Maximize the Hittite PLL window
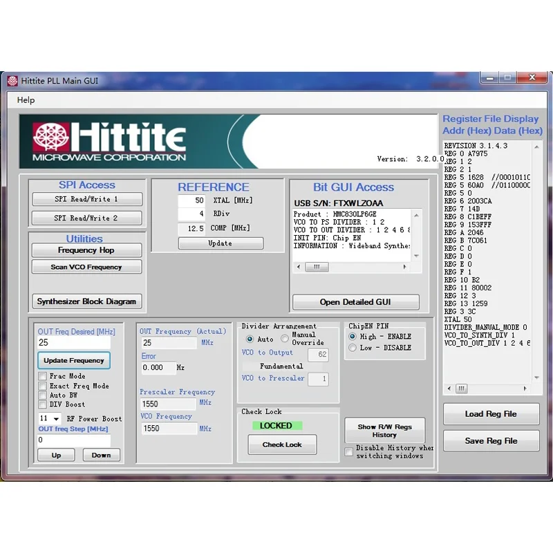This screenshot has width=553, height=553. tap(507, 77)
